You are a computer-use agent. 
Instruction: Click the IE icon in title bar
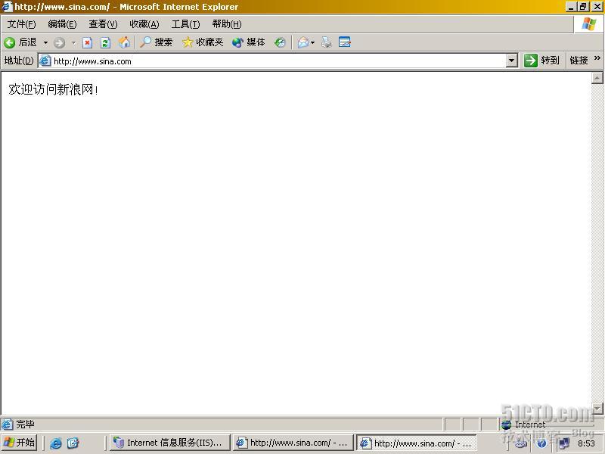[x=7, y=7]
